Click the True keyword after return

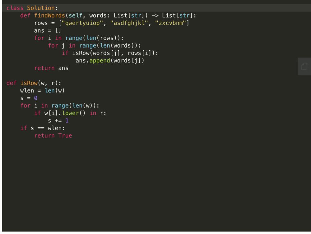tap(65, 135)
